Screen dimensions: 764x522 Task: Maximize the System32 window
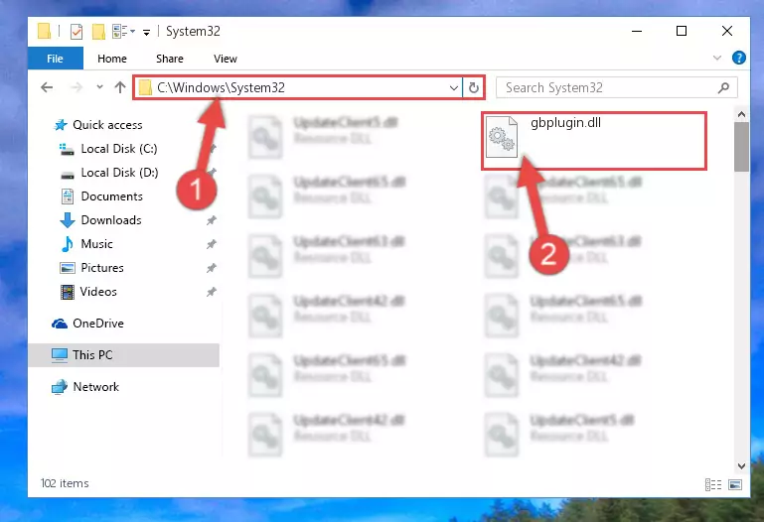pos(682,31)
